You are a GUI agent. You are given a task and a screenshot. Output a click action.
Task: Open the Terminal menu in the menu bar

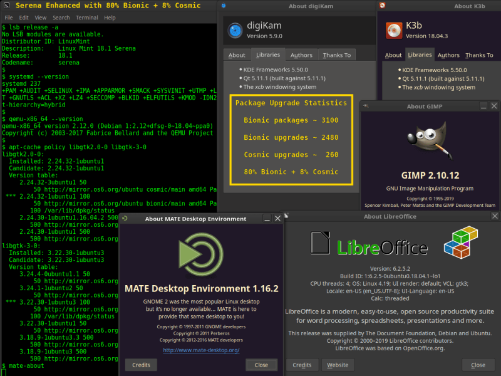86,18
